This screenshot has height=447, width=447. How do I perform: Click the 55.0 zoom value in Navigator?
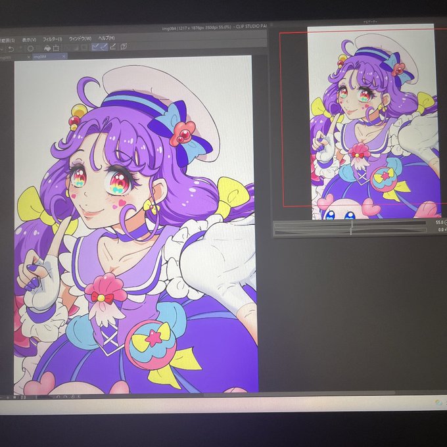click(439, 222)
